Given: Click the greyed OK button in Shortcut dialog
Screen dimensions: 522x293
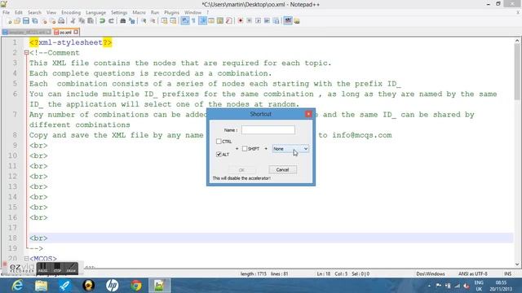Looking at the screenshot, I should pyautogui.click(x=241, y=170).
